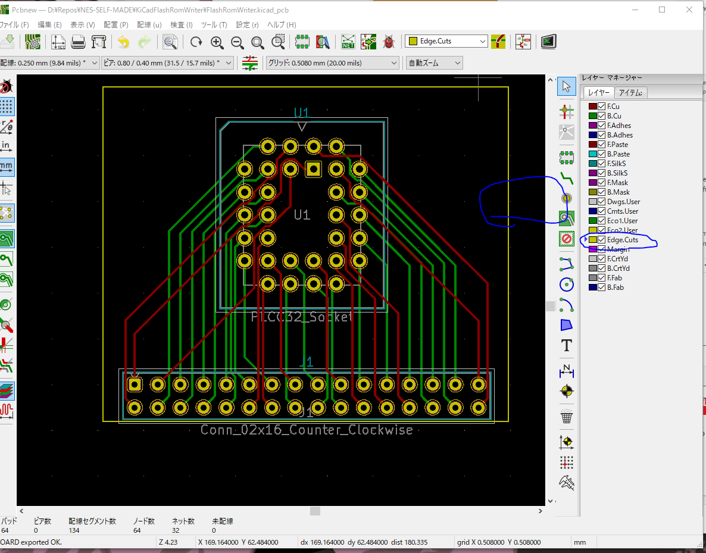
Task: Click the B.Cu green color swatch
Action: click(592, 115)
